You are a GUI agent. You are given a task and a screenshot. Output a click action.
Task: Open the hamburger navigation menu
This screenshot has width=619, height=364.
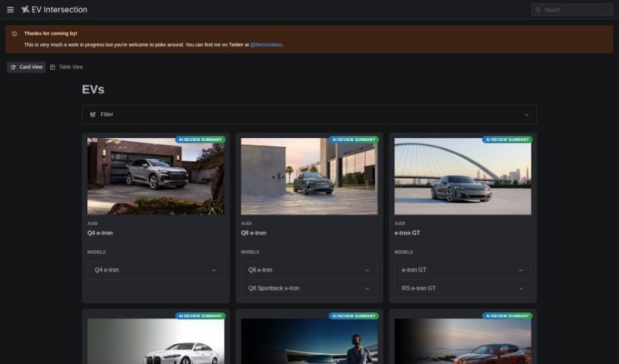pos(10,10)
